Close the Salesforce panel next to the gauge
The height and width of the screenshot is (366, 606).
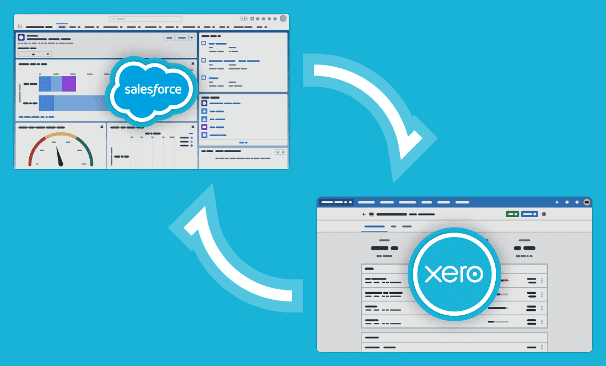coord(192,127)
